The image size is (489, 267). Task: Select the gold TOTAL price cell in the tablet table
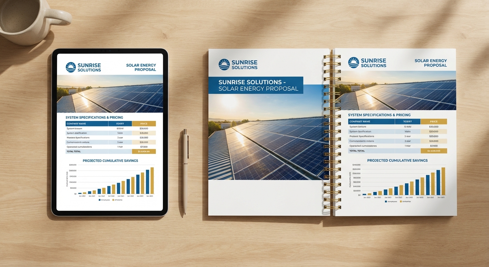[x=144, y=151]
